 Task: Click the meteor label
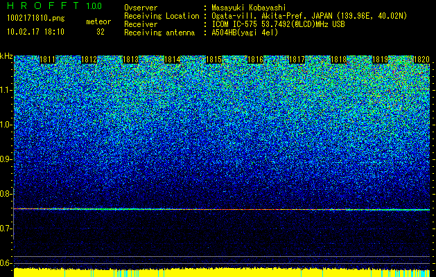tap(98, 21)
